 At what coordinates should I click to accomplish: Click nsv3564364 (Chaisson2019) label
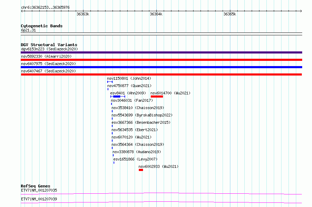pos(138,144)
